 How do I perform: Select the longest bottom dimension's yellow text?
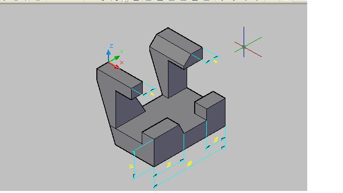pos(190,163)
